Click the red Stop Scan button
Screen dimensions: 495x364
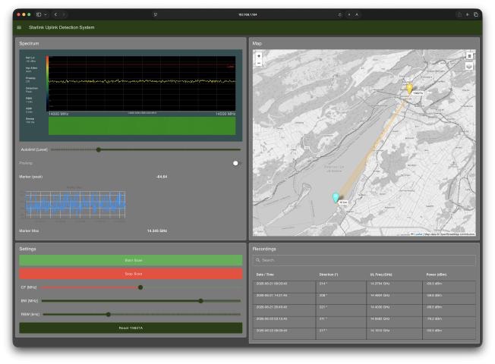pos(131,274)
